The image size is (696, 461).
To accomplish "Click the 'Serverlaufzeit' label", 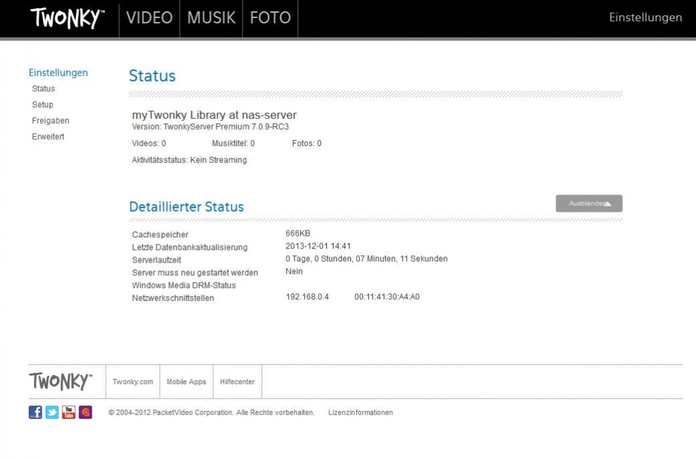I will pyautogui.click(x=156, y=260).
